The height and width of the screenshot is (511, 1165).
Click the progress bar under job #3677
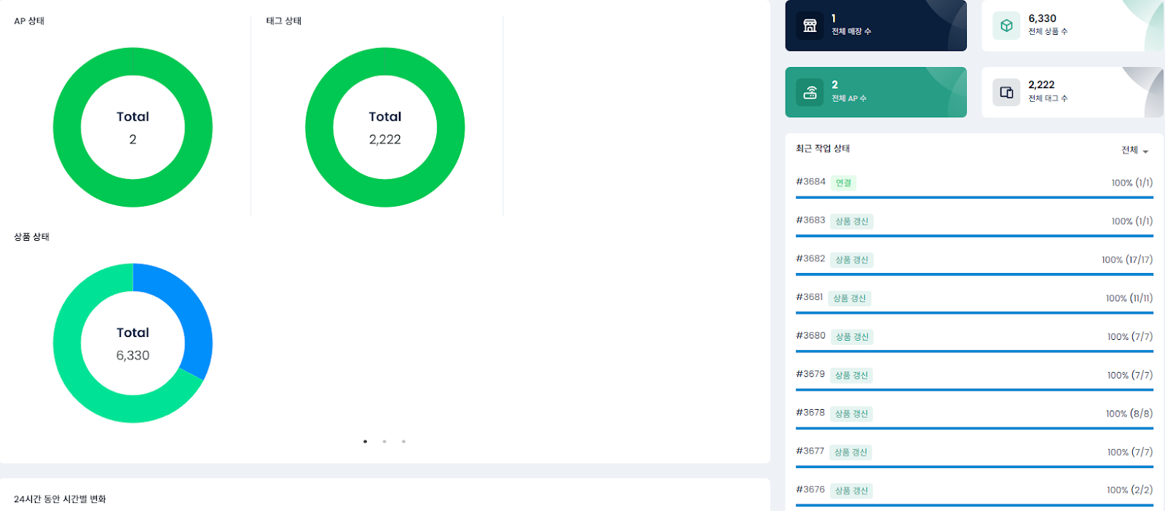click(x=974, y=467)
